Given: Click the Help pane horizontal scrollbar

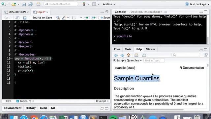Looking at the screenshot, I should pos(148,109).
